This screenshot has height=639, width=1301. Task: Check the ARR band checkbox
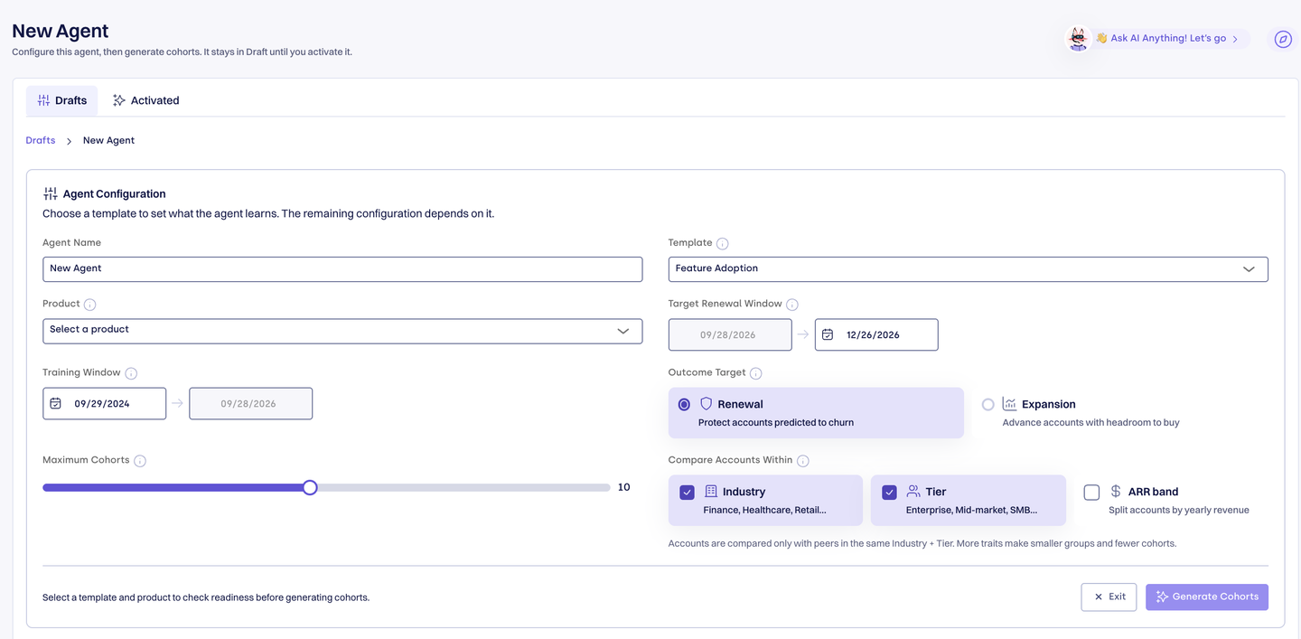pos(1091,493)
